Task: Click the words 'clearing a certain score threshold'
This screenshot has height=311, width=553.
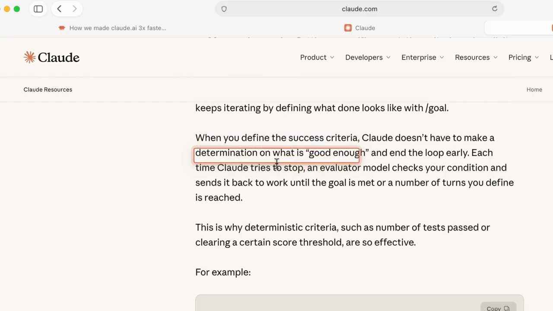Action: pyautogui.click(x=270, y=242)
